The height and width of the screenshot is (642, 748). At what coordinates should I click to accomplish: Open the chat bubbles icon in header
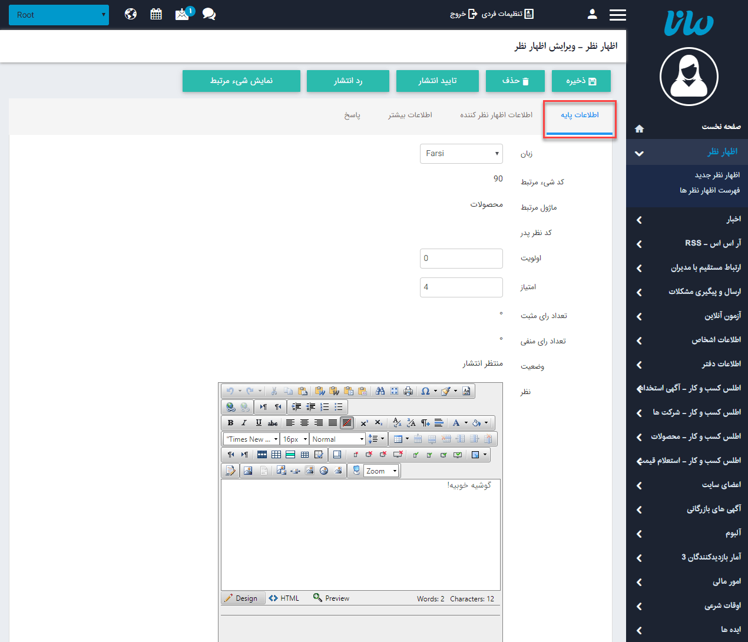[x=208, y=14]
